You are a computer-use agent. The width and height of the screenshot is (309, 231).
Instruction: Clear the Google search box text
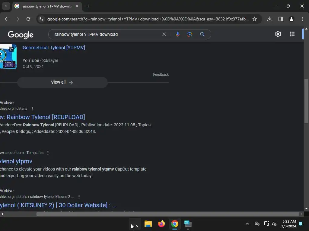click(164, 34)
